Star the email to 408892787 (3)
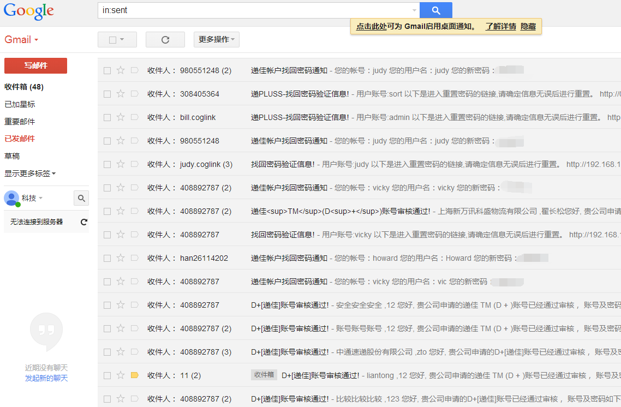Screen dimensions: 621x407 pyautogui.click(x=121, y=352)
